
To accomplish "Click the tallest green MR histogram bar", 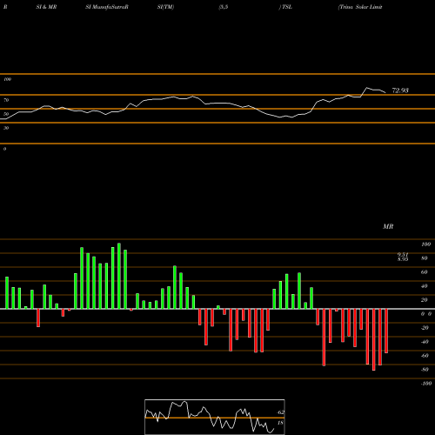I will coord(119,276).
